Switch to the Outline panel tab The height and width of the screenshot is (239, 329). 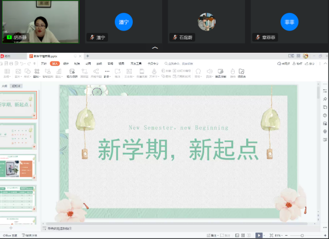click(x=5, y=86)
